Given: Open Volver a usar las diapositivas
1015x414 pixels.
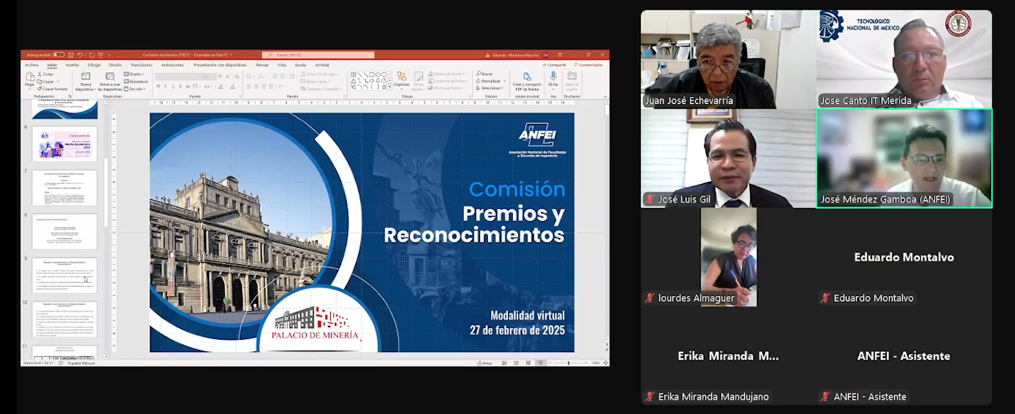Looking at the screenshot, I should [110, 81].
